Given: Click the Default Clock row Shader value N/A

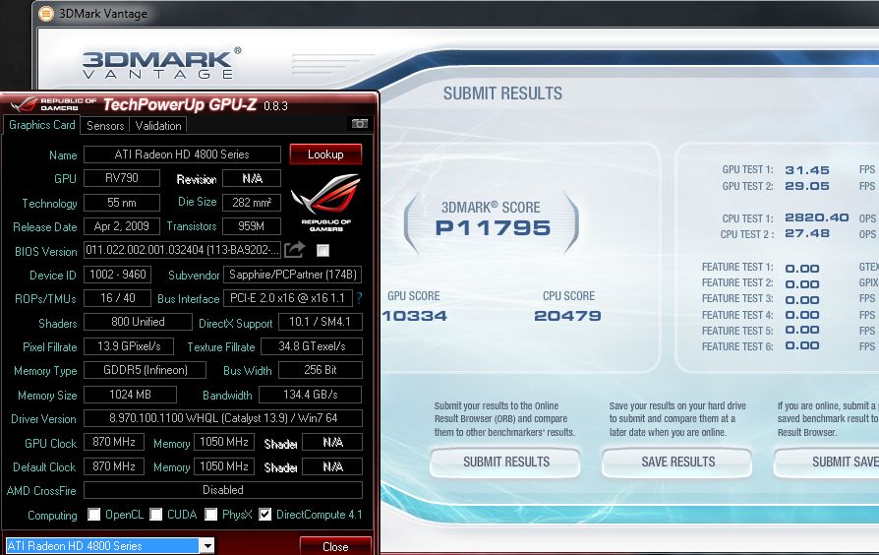Looking at the screenshot, I should tap(332, 466).
